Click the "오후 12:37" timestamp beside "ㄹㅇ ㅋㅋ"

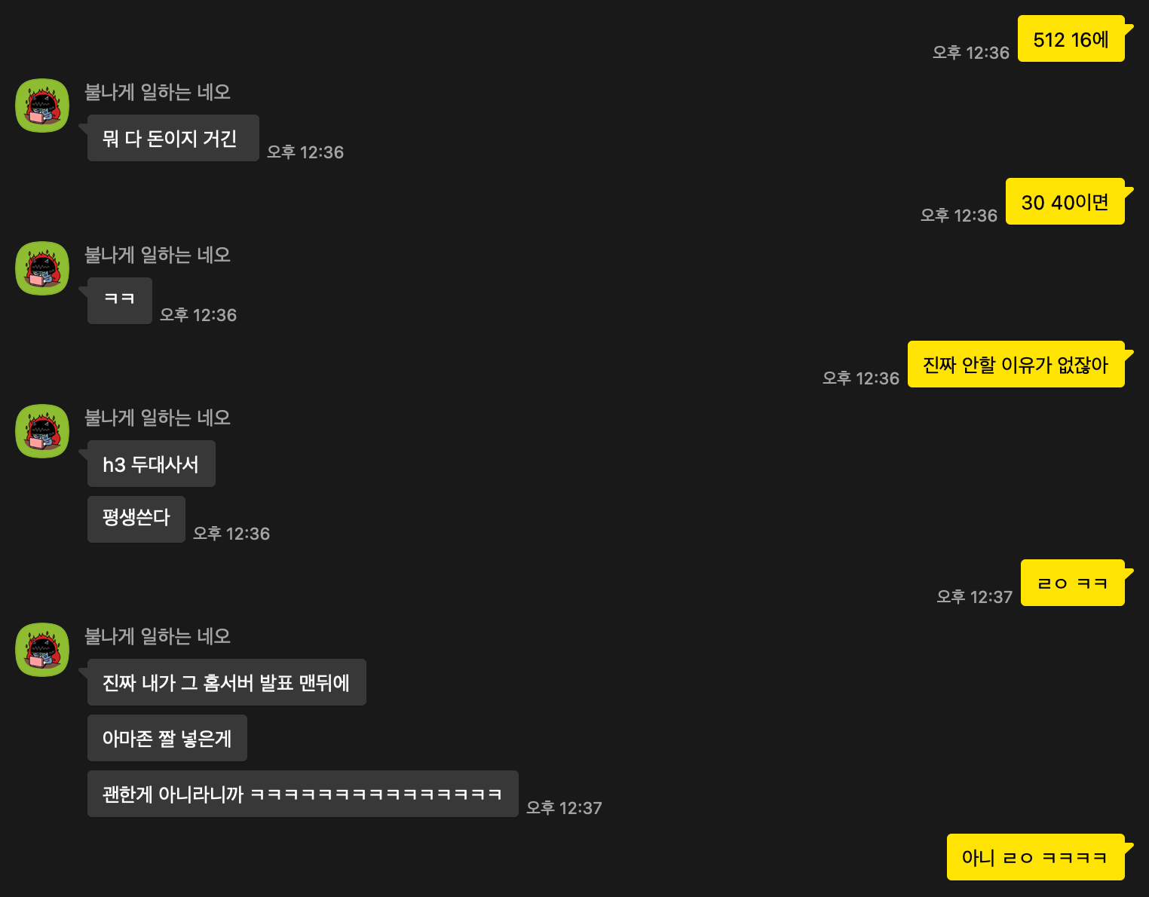(x=974, y=597)
